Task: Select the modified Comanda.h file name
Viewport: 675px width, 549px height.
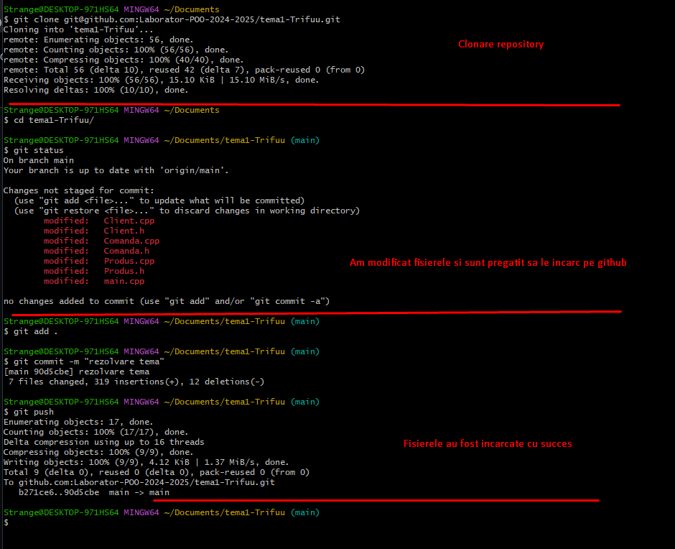Action: 126,251
